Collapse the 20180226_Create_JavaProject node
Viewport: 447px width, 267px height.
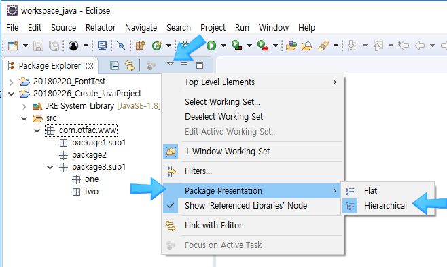coord(11,94)
